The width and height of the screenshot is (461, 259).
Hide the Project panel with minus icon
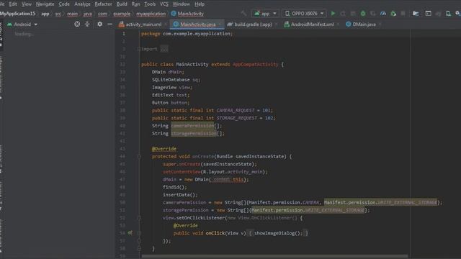[x=109, y=24]
